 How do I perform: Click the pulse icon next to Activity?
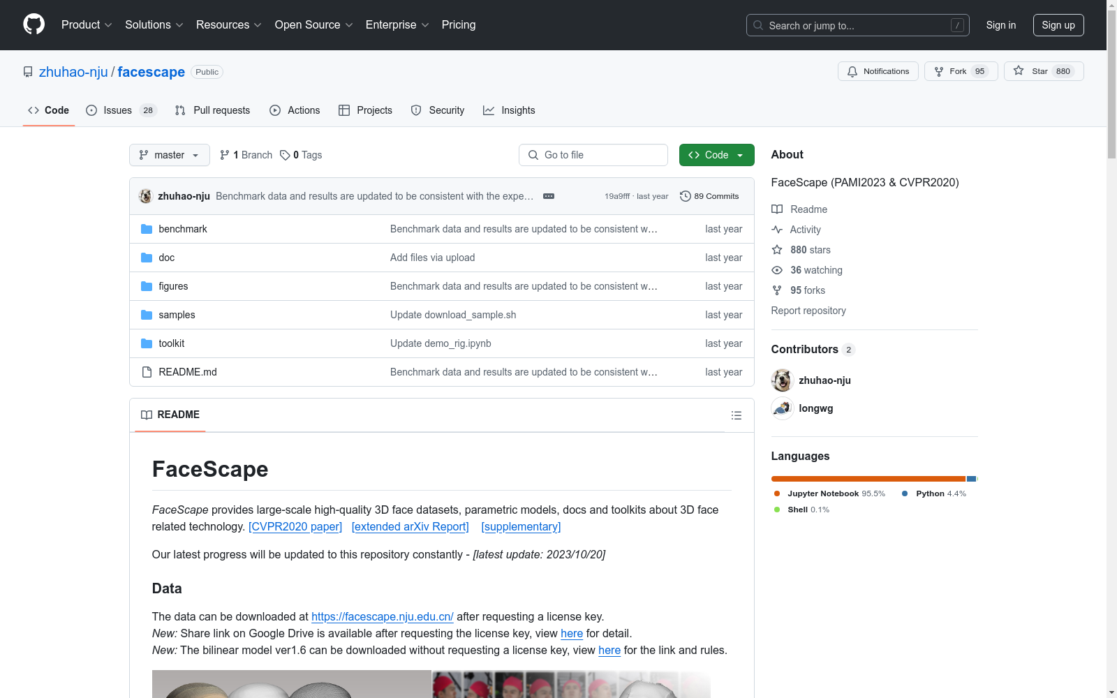[777, 230]
